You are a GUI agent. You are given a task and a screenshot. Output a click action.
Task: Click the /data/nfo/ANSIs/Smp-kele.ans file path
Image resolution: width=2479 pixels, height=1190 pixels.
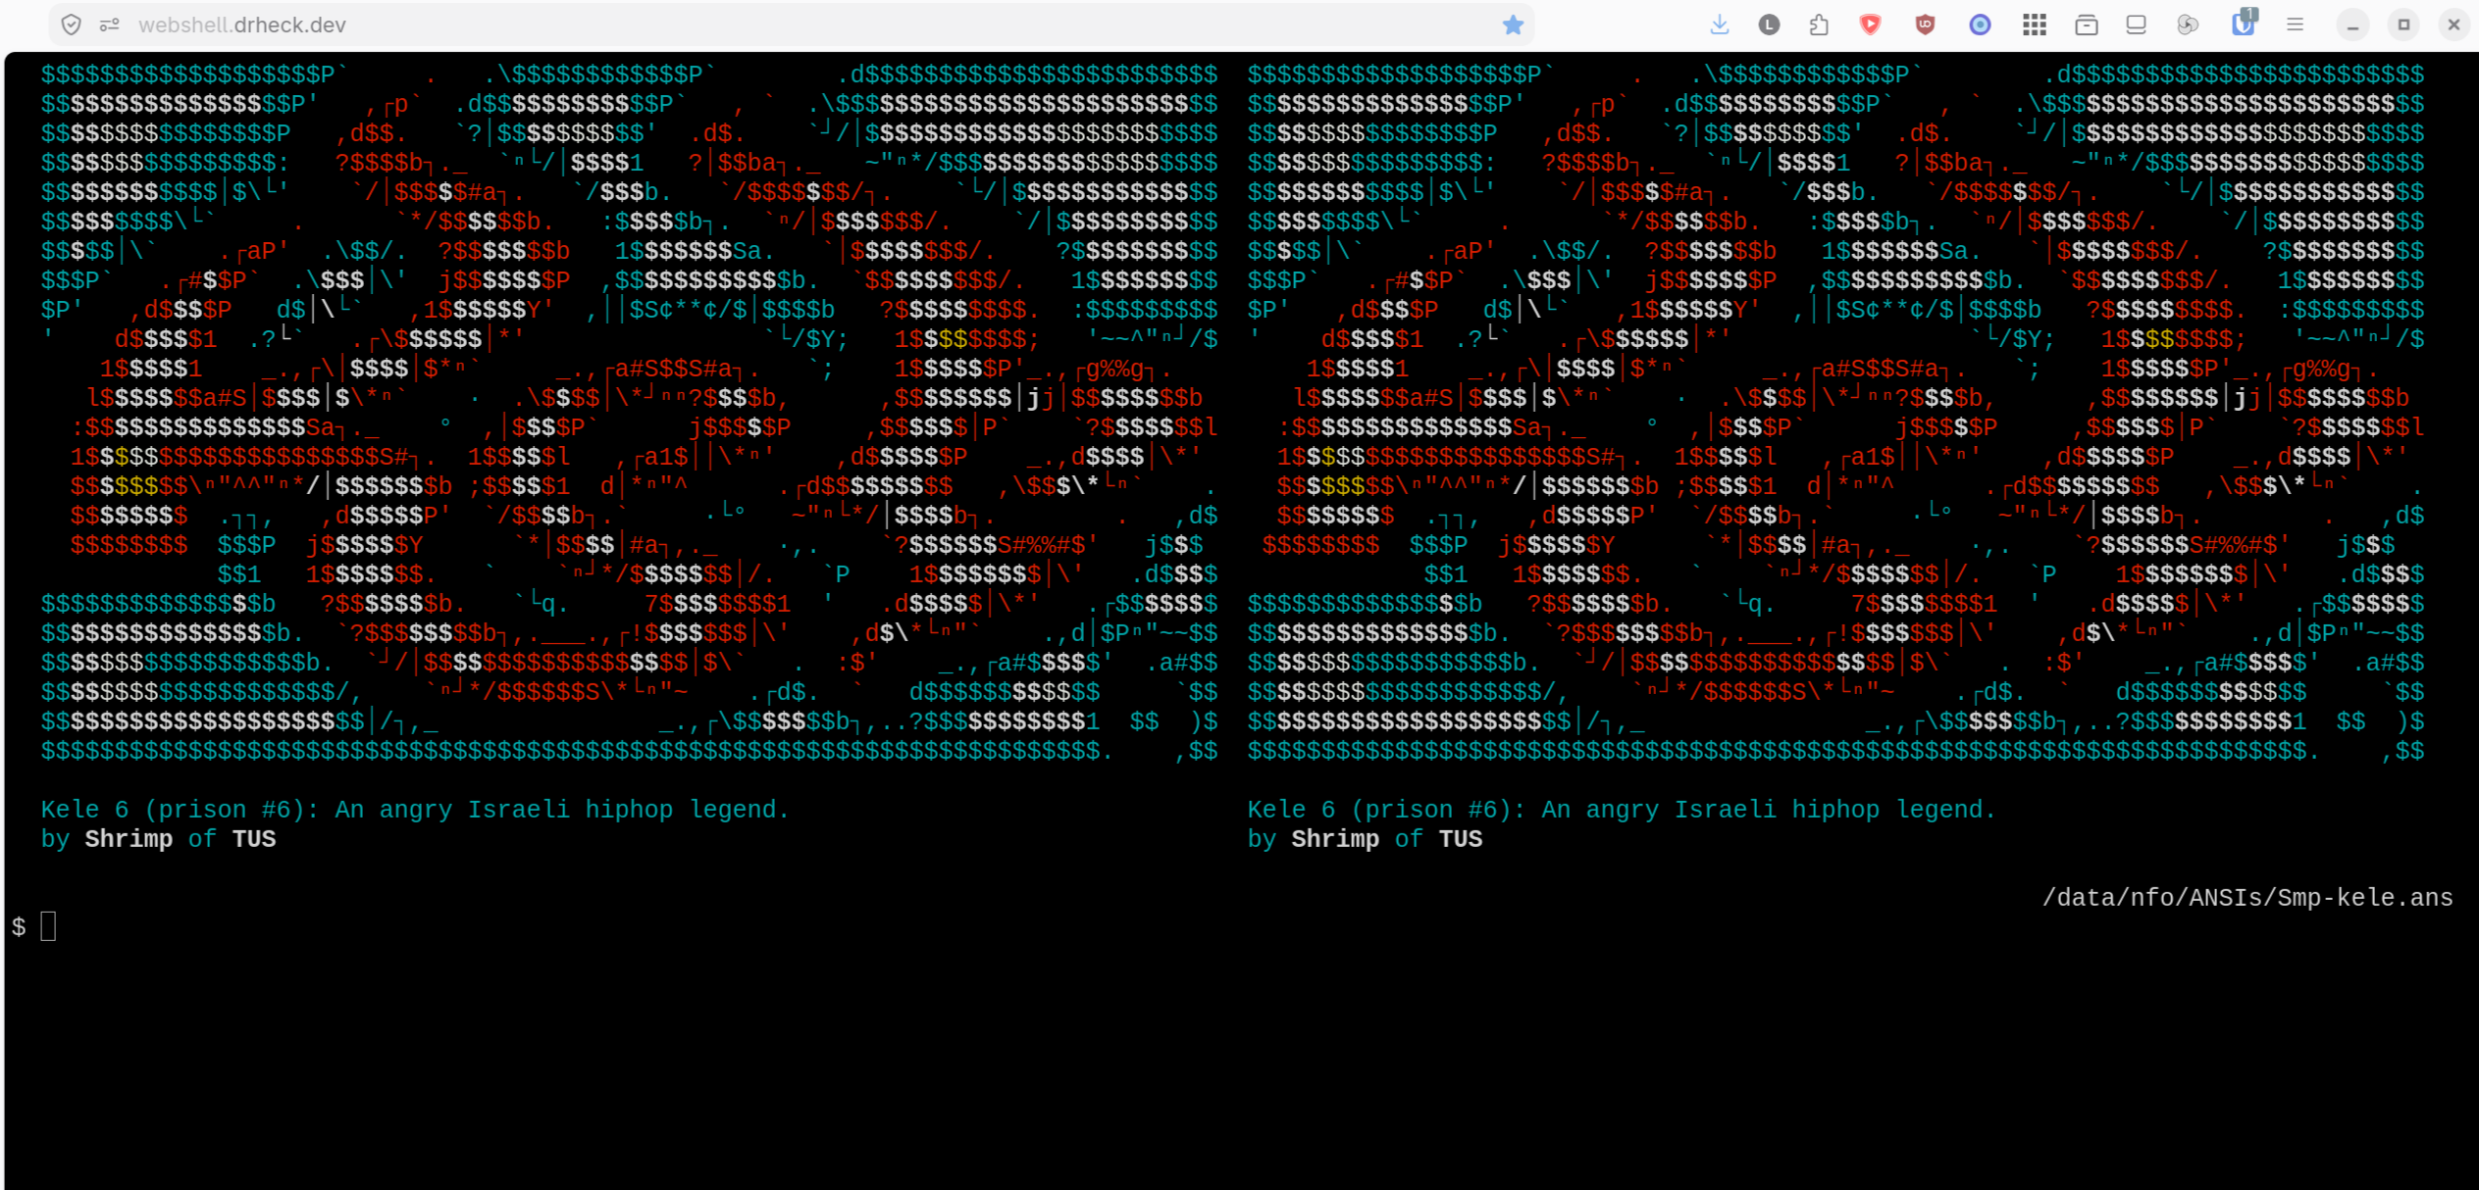click(x=2247, y=898)
